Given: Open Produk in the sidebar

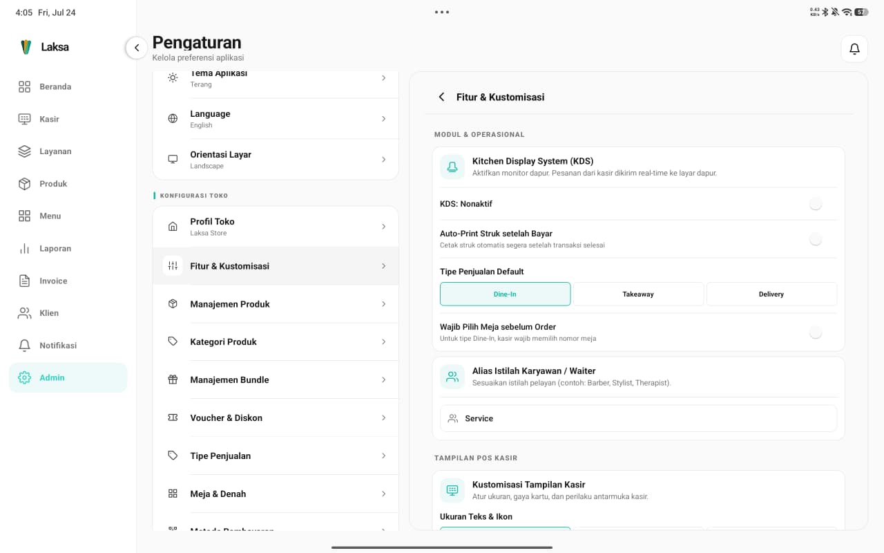Looking at the screenshot, I should 68,184.
